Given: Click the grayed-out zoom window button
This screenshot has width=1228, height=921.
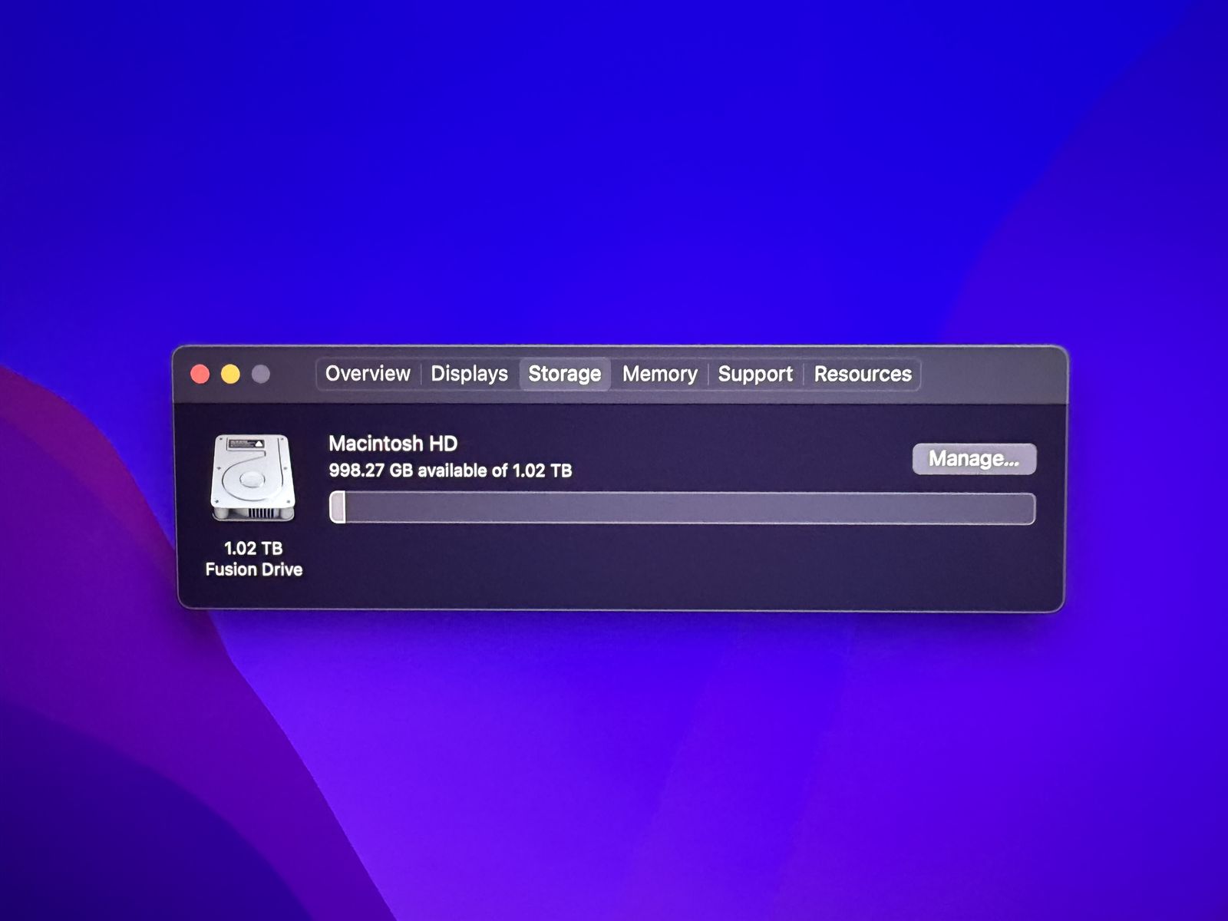Looking at the screenshot, I should (x=261, y=374).
